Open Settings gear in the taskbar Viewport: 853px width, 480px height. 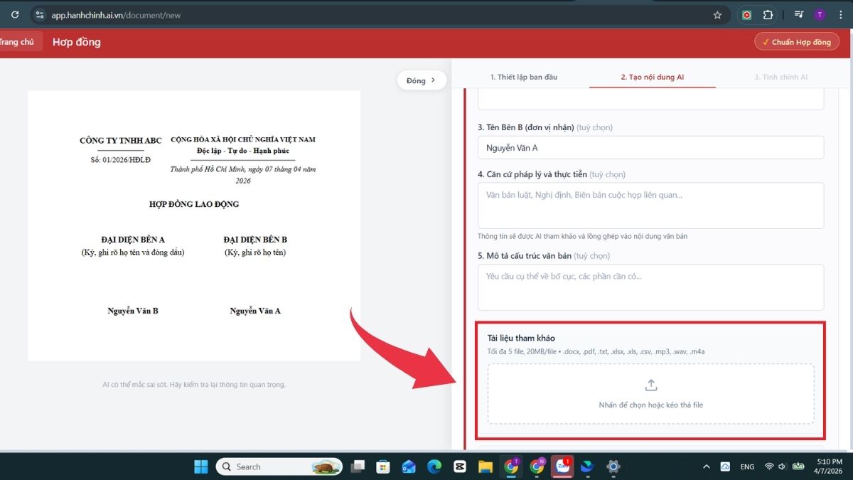[x=613, y=466]
